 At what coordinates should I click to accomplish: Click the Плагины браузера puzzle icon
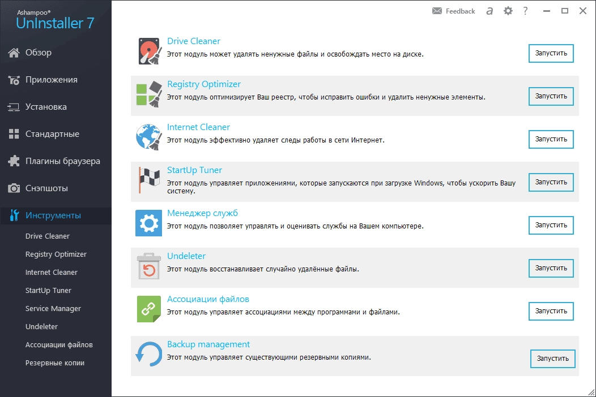tap(14, 161)
